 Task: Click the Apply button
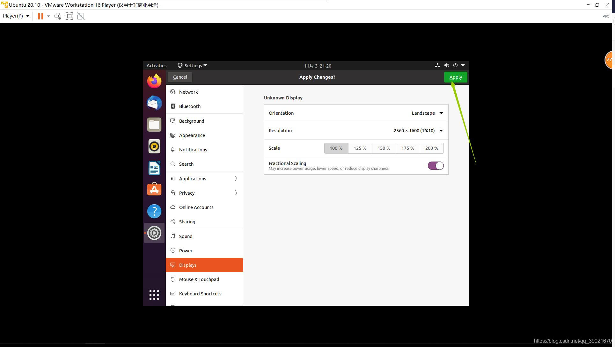pyautogui.click(x=456, y=77)
